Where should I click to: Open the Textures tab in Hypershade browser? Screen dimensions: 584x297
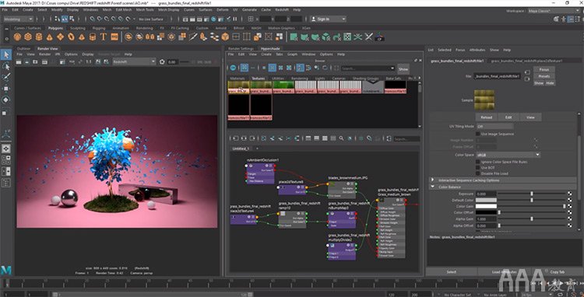point(258,79)
